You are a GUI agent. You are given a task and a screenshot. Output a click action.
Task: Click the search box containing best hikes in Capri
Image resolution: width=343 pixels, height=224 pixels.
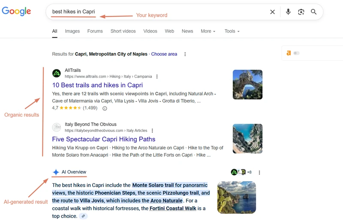pos(184,12)
